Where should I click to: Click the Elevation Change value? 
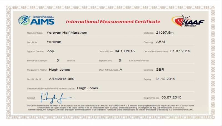click(58, 60)
